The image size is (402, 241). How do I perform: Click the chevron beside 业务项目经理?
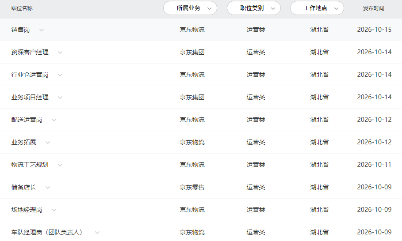(x=60, y=98)
